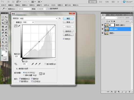The image size is (134, 100).
Task: Open the 图像(I) menu
Action: pos(18,5)
